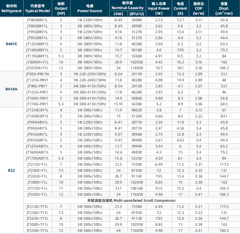This screenshot has width=240, height=234.
Task: Click model JT335D-TY1L
Action: [x=38, y=231]
